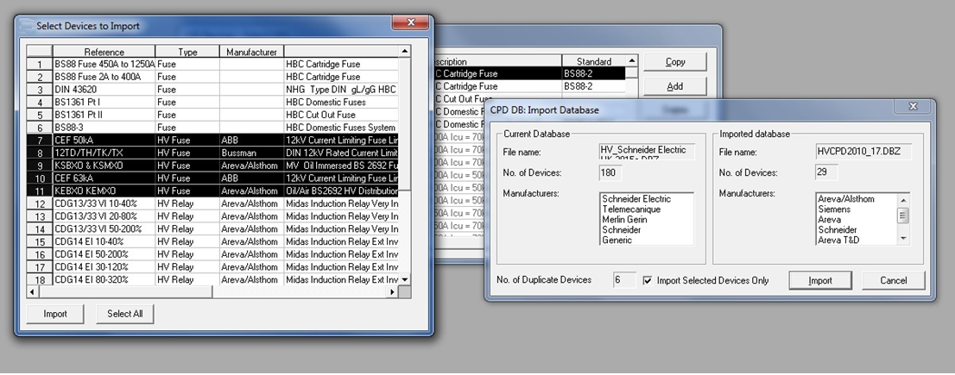Close the Select Devices to Import window
This screenshot has height=375, width=955.
pos(411,22)
